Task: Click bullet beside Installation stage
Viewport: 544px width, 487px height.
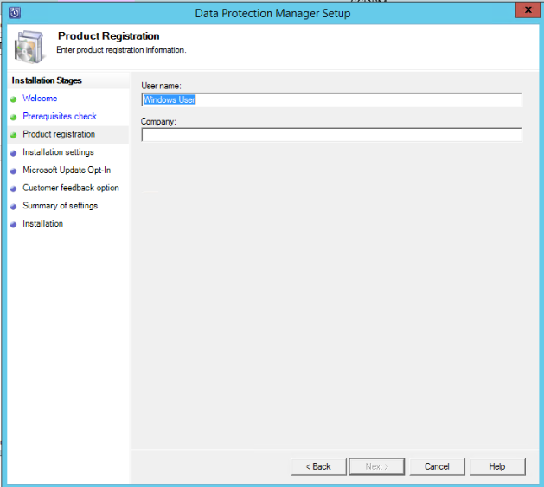Action: 14,225
